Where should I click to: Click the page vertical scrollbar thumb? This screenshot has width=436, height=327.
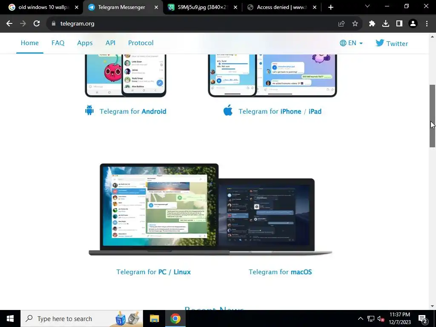click(x=433, y=116)
